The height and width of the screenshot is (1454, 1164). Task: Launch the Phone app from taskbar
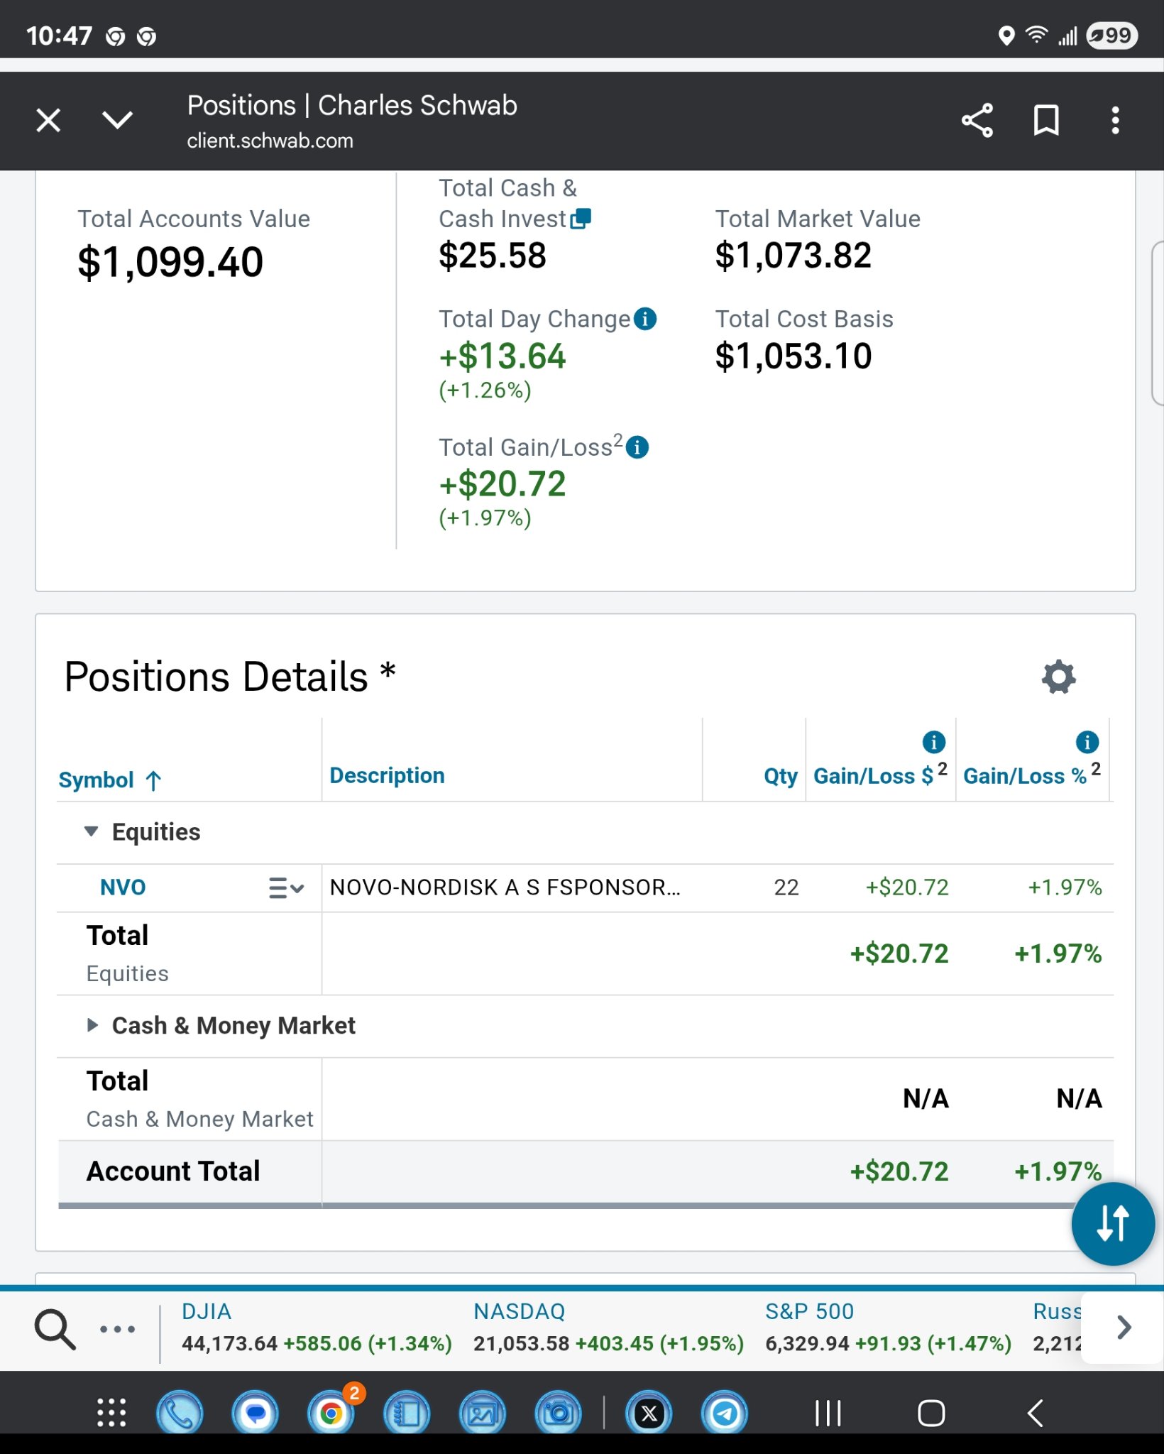tap(180, 1413)
